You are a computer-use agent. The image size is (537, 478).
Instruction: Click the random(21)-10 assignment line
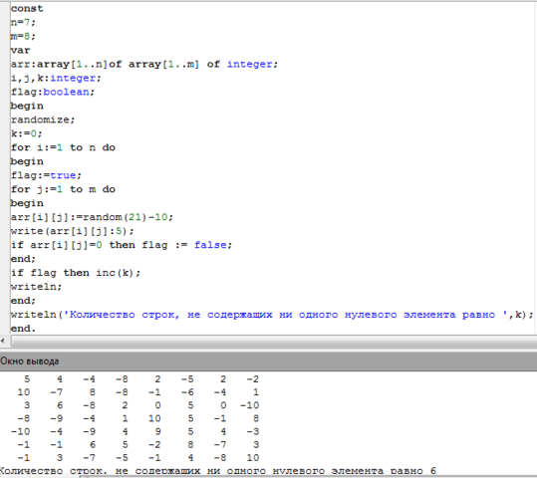(x=92, y=217)
